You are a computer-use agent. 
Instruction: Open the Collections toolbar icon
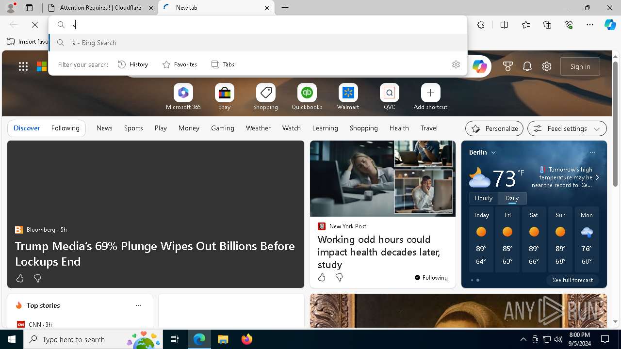pyautogui.click(x=547, y=25)
